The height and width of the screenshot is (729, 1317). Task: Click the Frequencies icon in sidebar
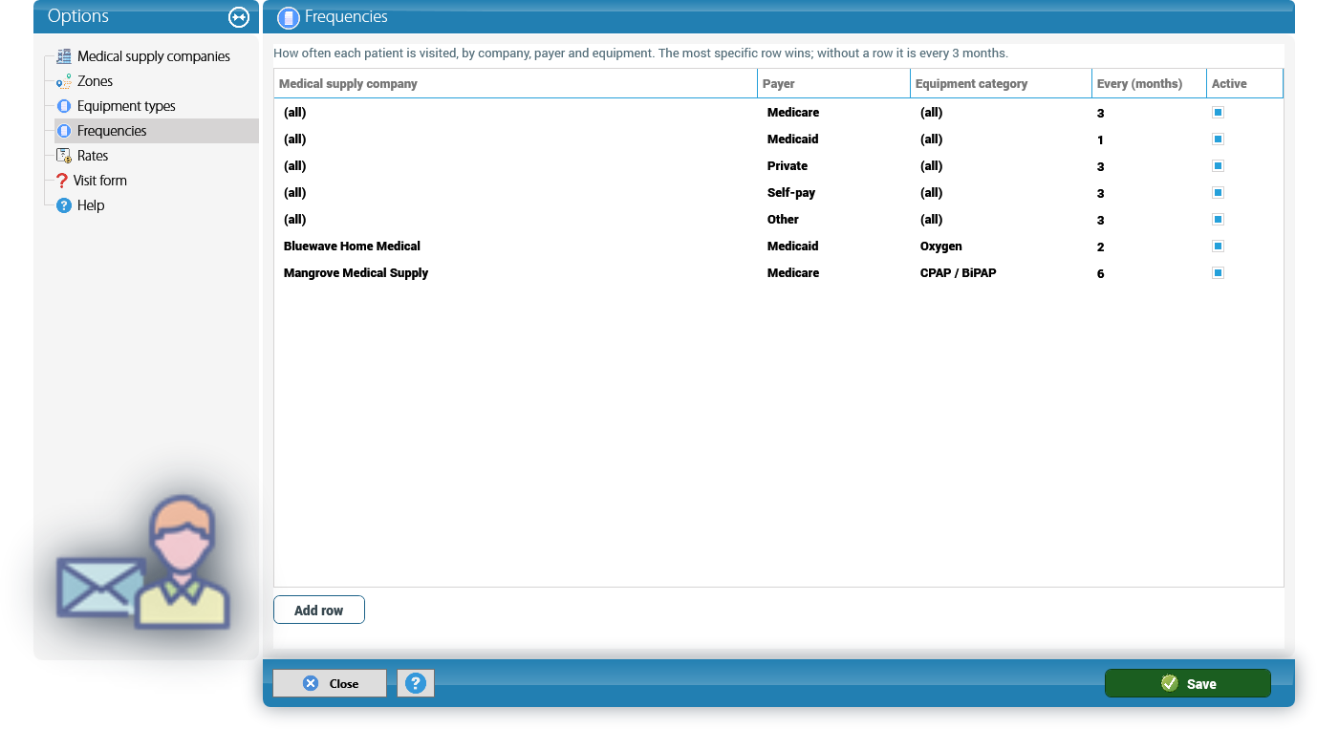[64, 131]
